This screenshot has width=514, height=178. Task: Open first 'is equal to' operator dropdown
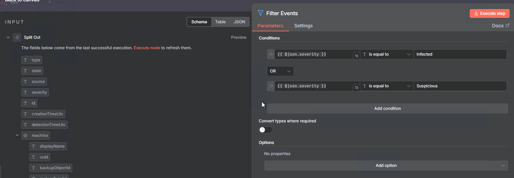coord(387,54)
